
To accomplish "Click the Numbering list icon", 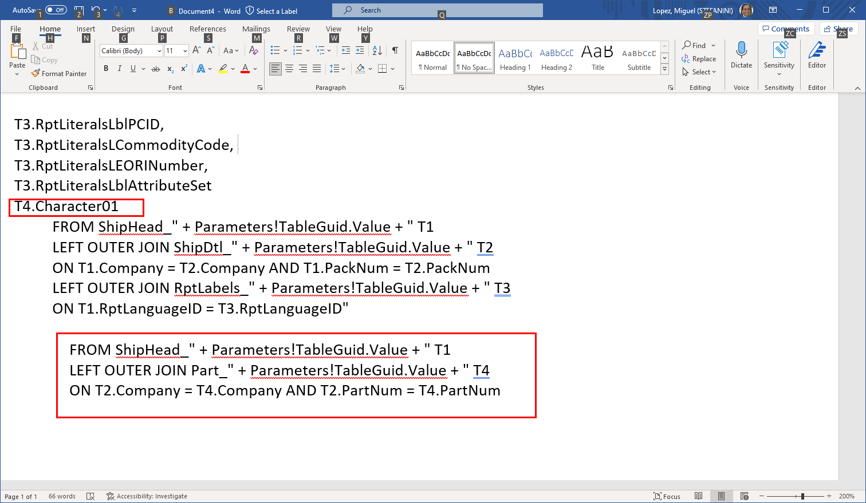I will 297,50.
